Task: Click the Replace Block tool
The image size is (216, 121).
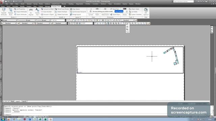Action: 10,12
